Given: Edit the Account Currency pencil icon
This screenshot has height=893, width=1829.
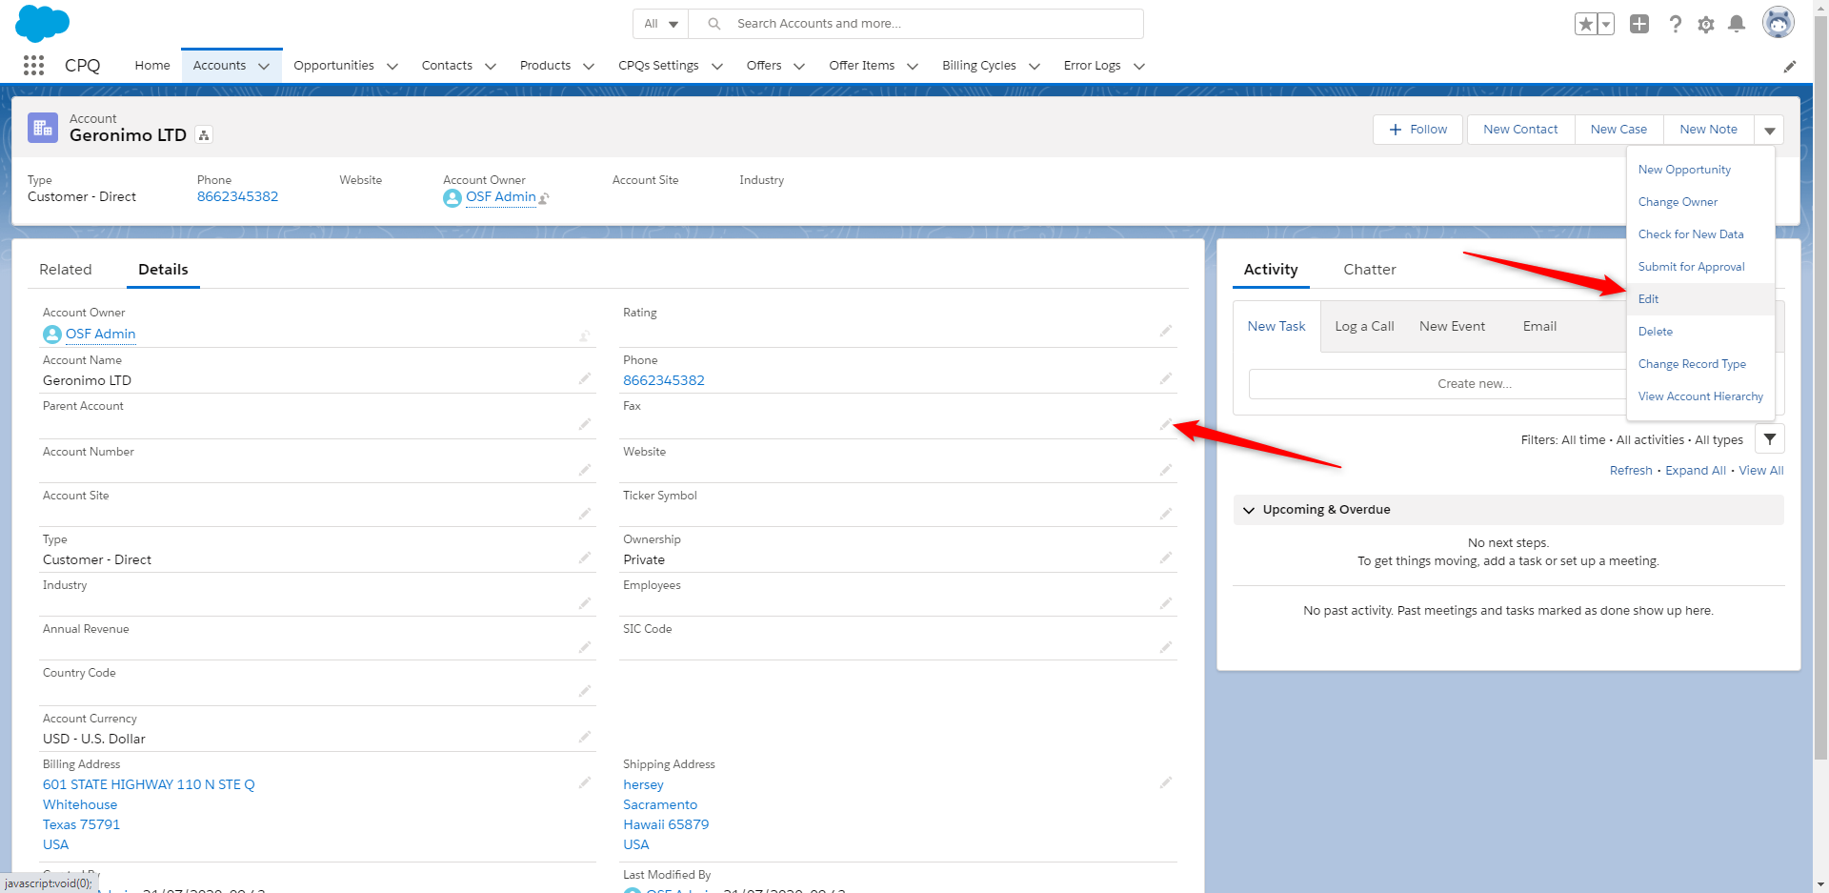Looking at the screenshot, I should pos(585,737).
